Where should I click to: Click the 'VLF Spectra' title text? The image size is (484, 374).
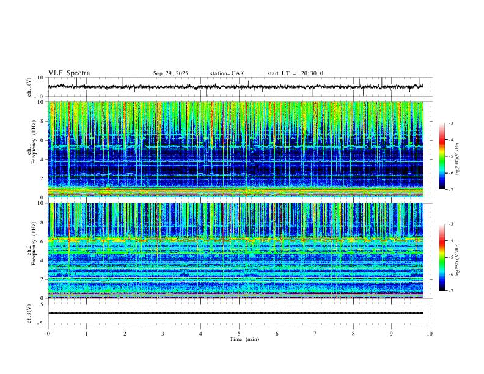69,73
